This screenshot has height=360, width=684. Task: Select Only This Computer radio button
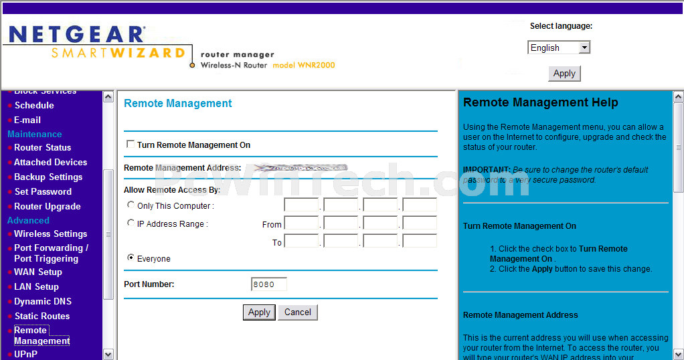131,205
